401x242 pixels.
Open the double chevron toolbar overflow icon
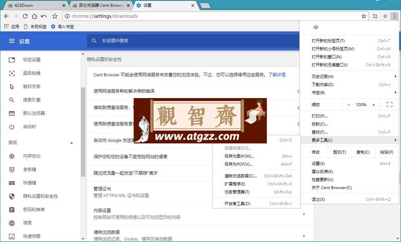pos(385,16)
